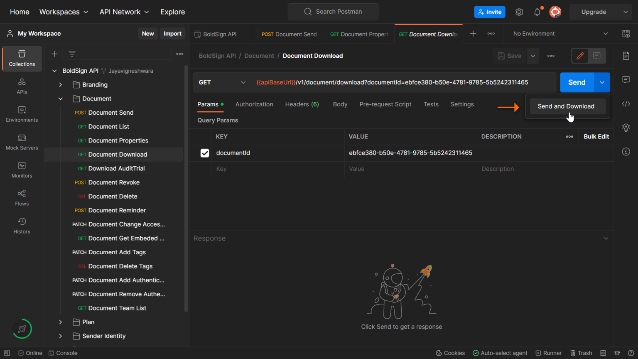
Task: Open the History sidebar panel
Action: (x=22, y=226)
